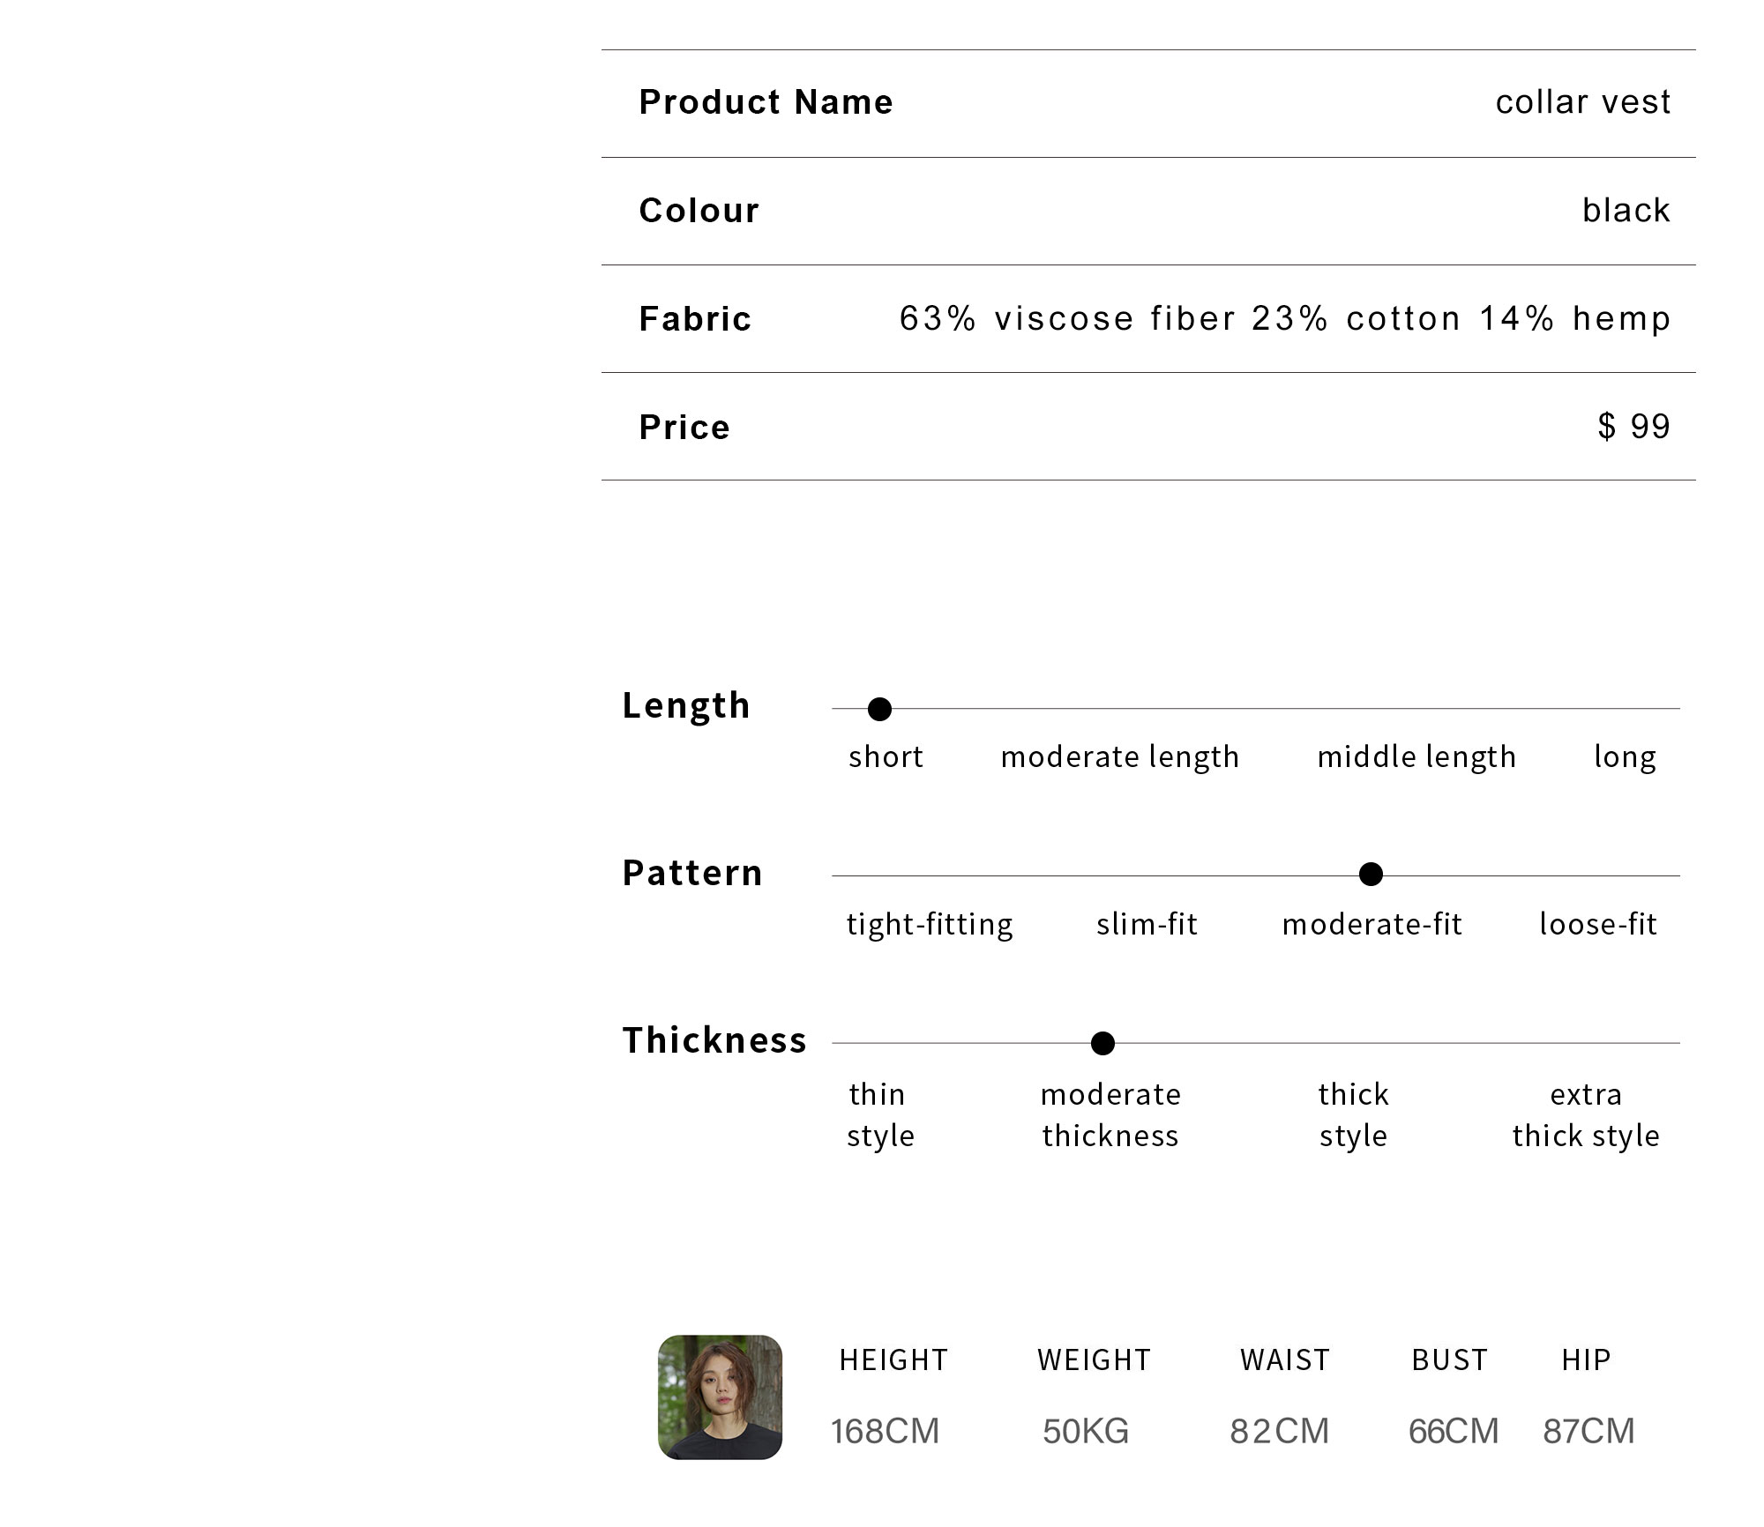Choose the 'tight-fitting' pattern label
1764x1527 pixels.
point(930,925)
